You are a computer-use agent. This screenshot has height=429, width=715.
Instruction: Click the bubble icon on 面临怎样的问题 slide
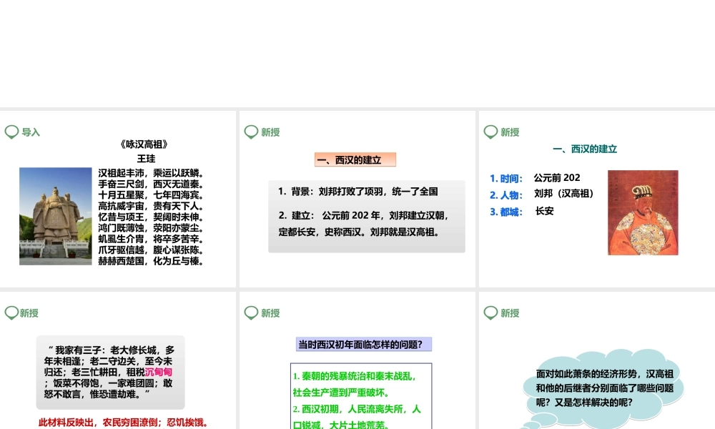click(x=251, y=313)
